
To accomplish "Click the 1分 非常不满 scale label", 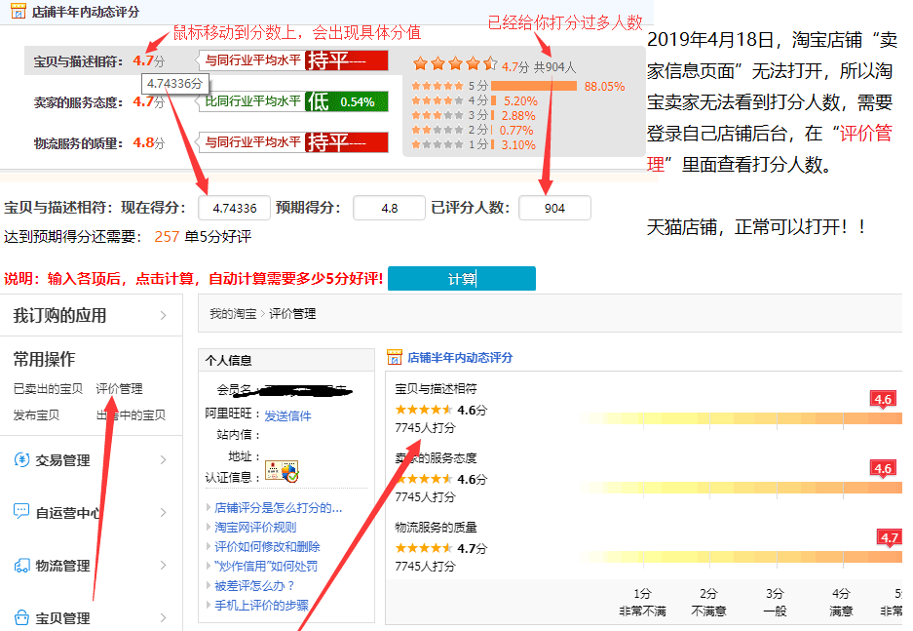I will tap(642, 602).
